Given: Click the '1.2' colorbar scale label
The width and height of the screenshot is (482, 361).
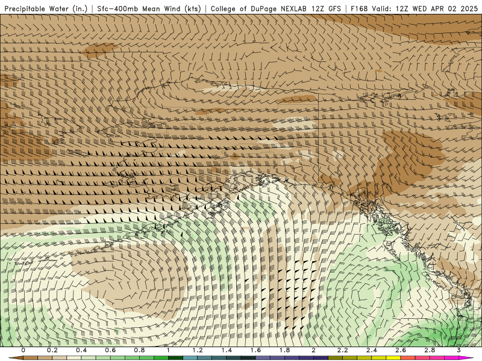Looking at the screenshot, I should (198, 350).
